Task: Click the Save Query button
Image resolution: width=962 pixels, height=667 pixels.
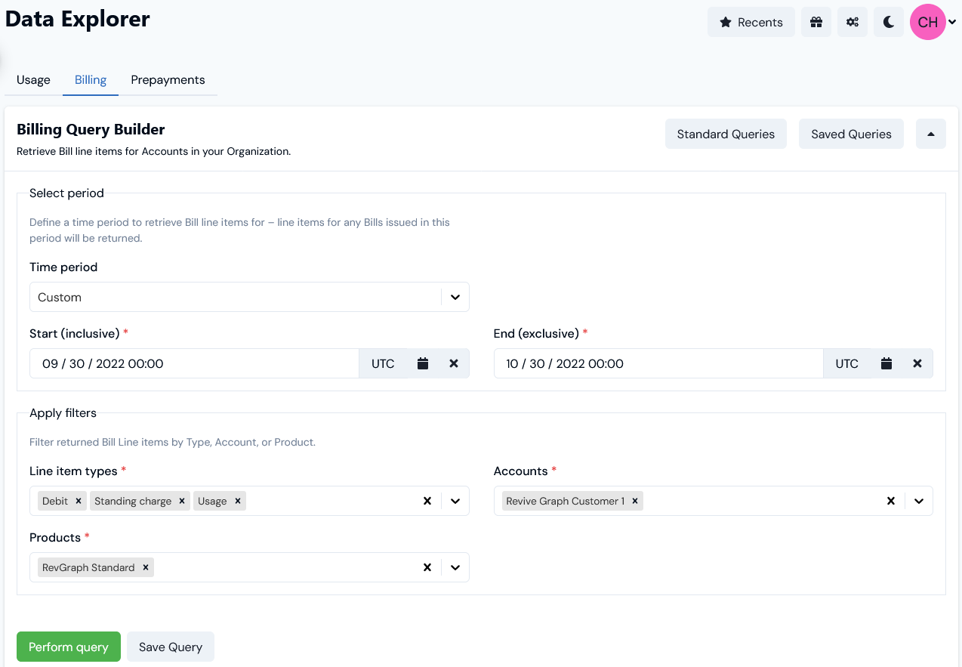Action: click(x=171, y=647)
